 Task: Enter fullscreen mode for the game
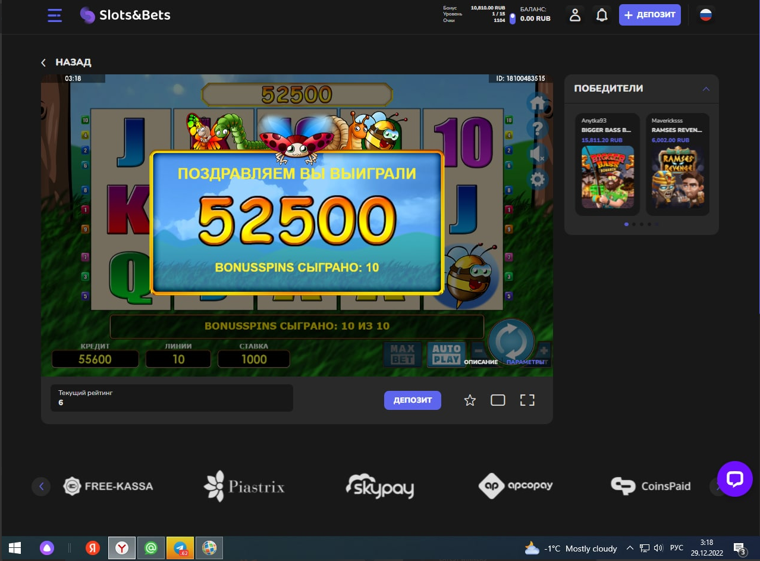527,400
